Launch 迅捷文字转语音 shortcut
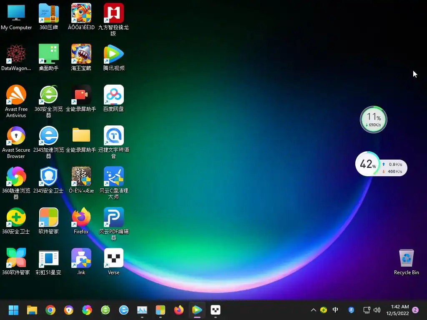Image resolution: width=427 pixels, height=320 pixels. pyautogui.click(x=113, y=142)
